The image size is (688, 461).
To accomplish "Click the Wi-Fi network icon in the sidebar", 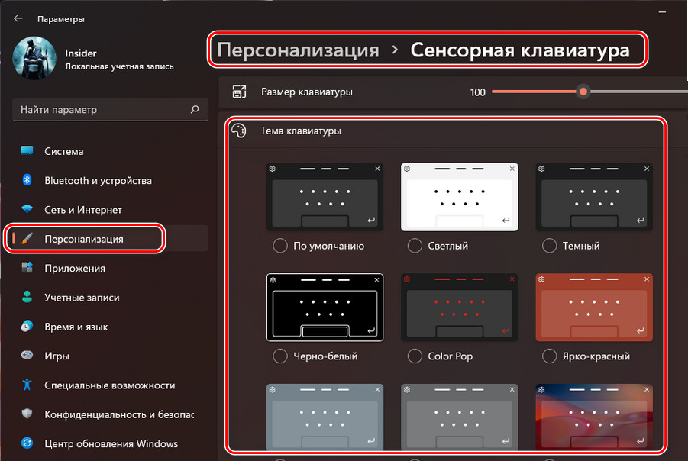I will tap(27, 210).
